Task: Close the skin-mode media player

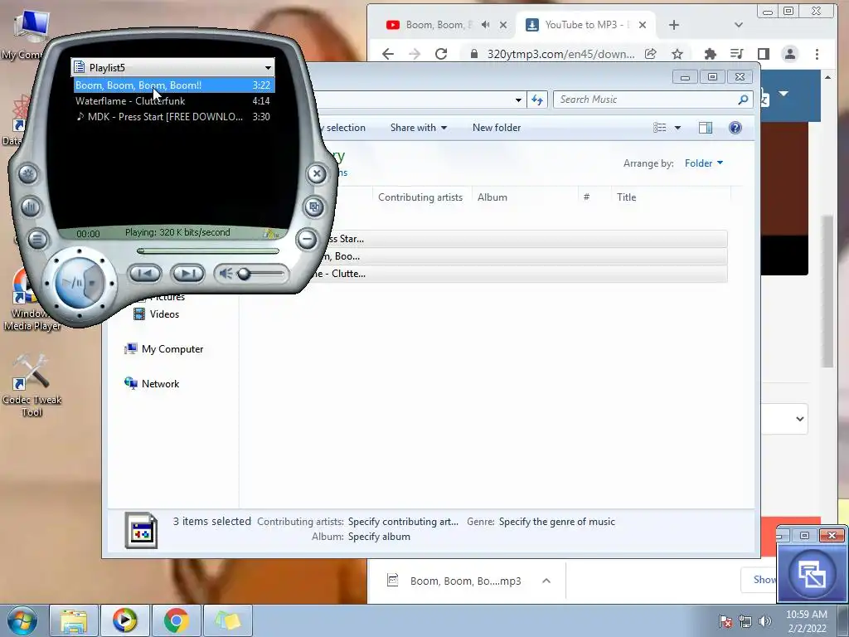Action: [318, 174]
